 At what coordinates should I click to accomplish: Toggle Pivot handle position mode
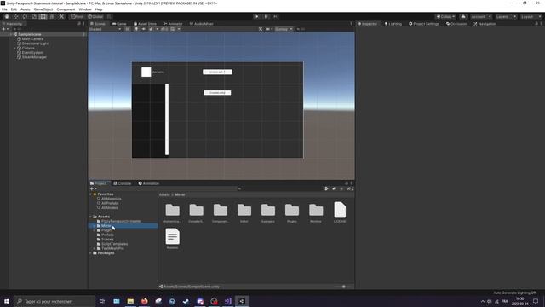77,17
